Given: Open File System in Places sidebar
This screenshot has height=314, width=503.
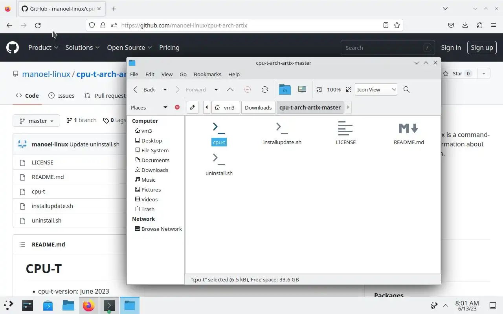Looking at the screenshot, I should (152, 150).
